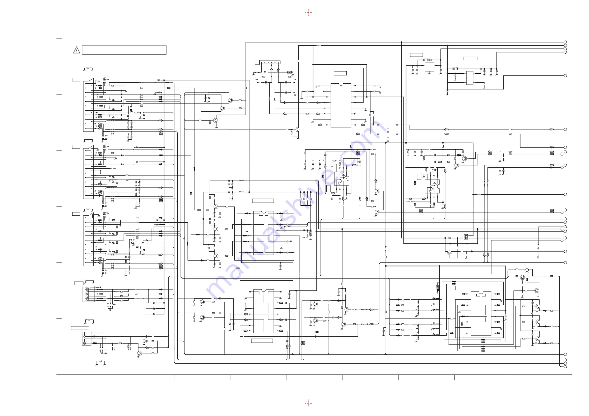This screenshot has width=589, height=416.
Task: Select the empty caution note box beside warning triangle
Action: 124,50
